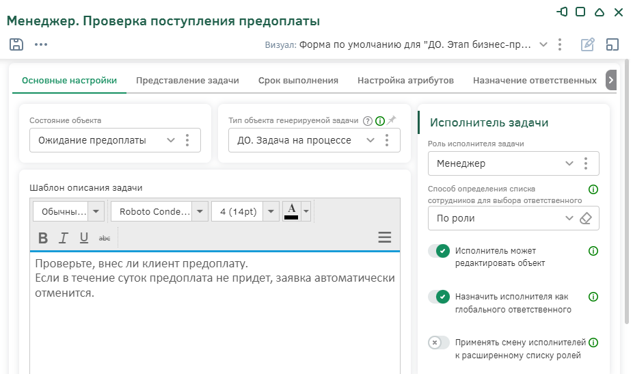The width and height of the screenshot is (633, 374).
Task: Click info icon beside Применять смену исполнителей
Action: [x=593, y=343]
